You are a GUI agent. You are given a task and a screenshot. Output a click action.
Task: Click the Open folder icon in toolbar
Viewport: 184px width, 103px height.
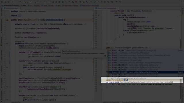pos(2,2)
